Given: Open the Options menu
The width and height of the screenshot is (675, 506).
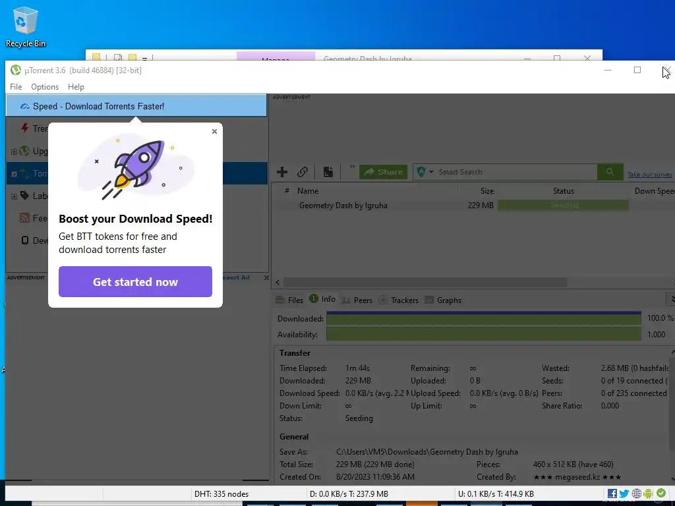Looking at the screenshot, I should coord(45,87).
